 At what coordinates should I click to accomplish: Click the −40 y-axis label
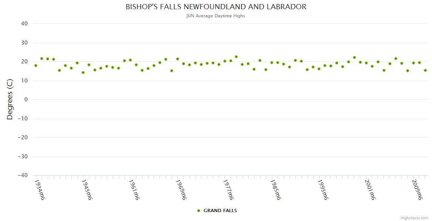(x=23, y=175)
